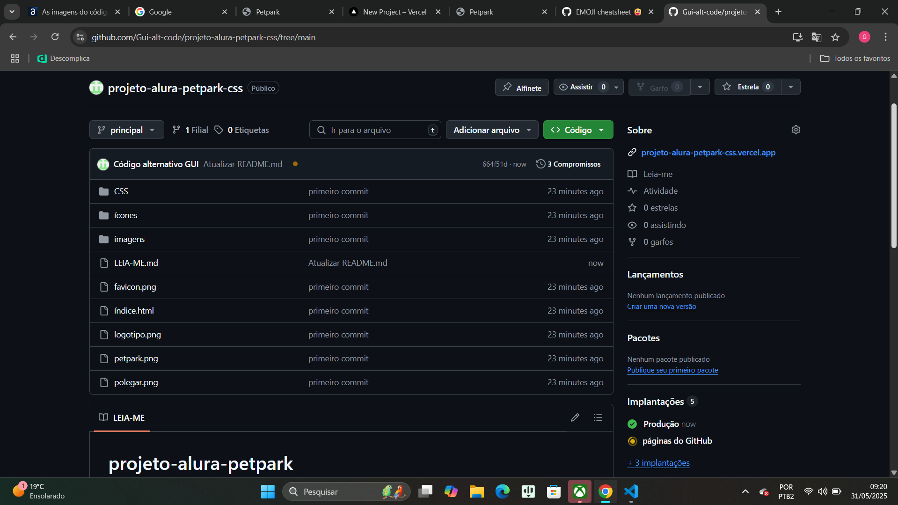Screen dimensions: 898x505
Task: Pin repository with Alfinete button
Action: tap(522, 88)
